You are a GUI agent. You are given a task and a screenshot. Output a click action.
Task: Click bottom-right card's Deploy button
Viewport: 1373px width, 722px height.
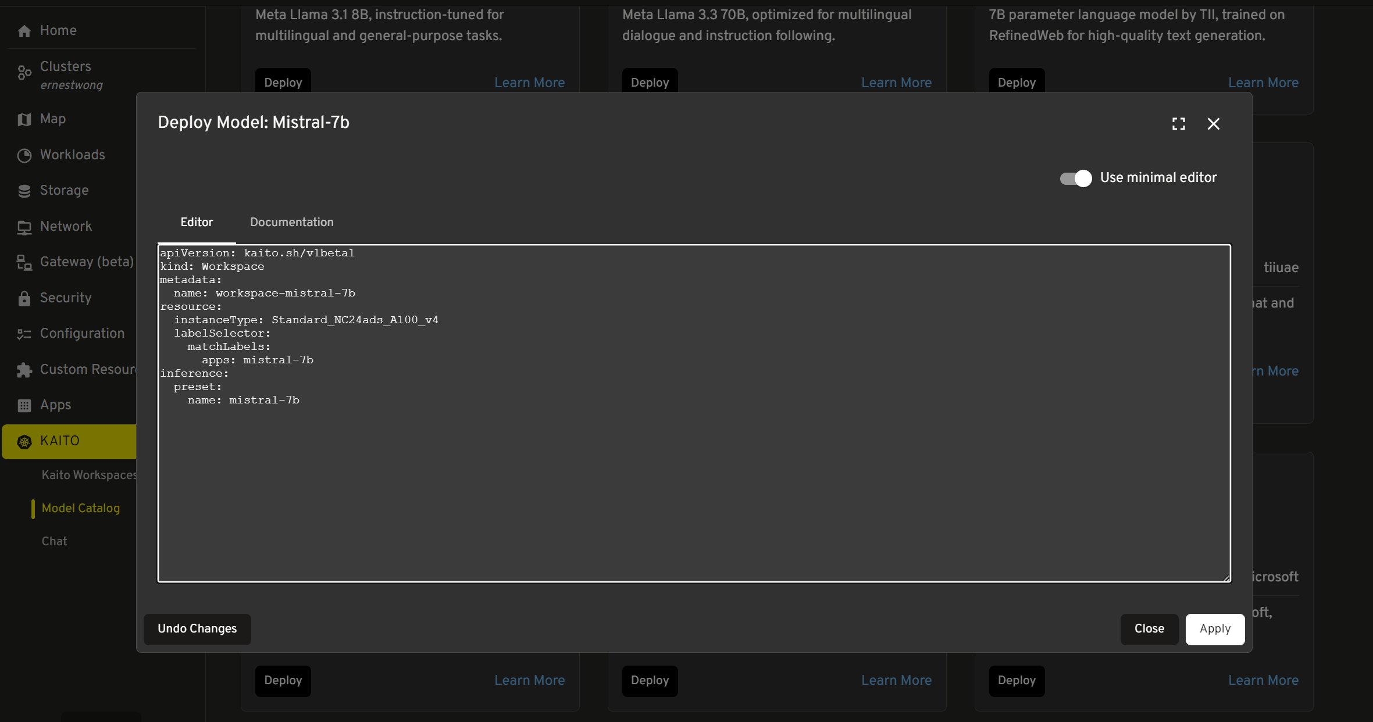tap(1017, 681)
